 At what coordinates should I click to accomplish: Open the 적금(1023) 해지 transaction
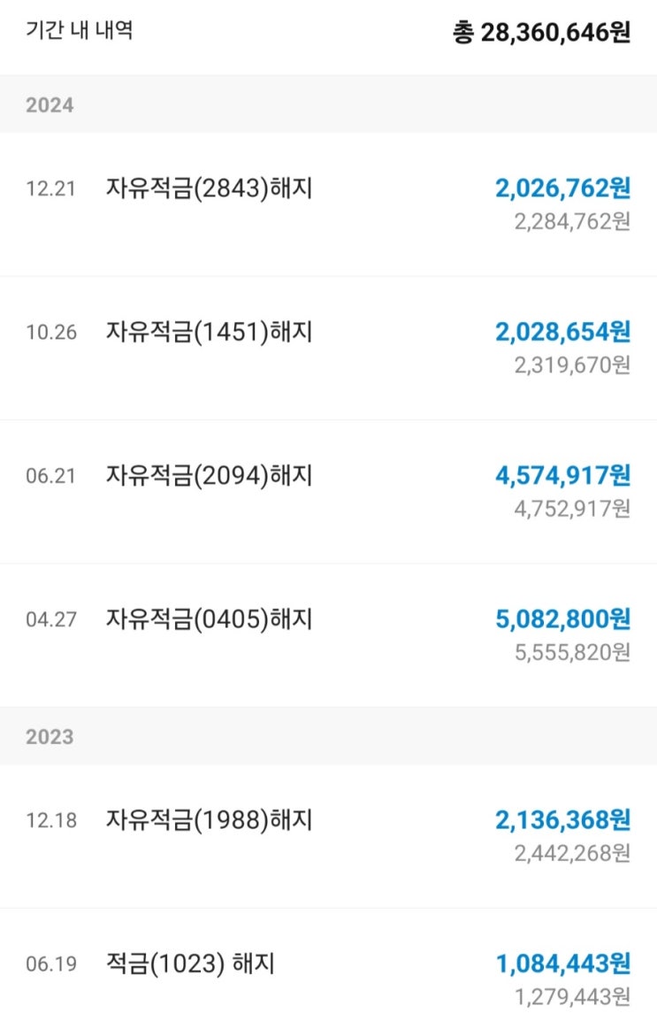pyautogui.click(x=329, y=970)
